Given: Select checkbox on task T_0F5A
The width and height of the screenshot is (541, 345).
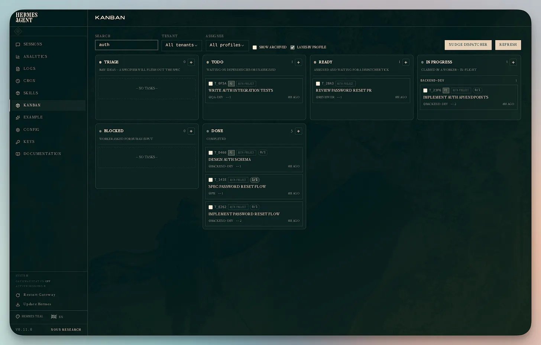Looking at the screenshot, I should [x=211, y=84].
